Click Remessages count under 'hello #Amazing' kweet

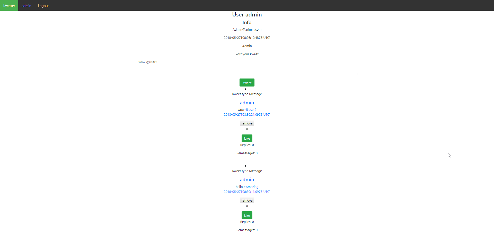tap(247, 230)
